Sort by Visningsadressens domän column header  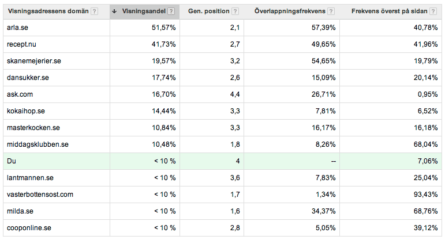point(48,12)
